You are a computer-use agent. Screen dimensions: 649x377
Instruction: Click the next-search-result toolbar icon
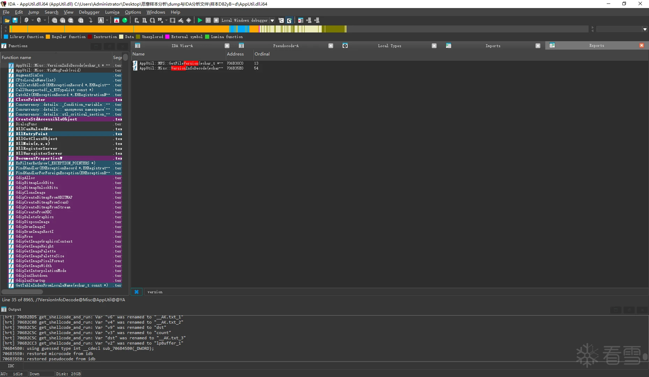click(81, 21)
